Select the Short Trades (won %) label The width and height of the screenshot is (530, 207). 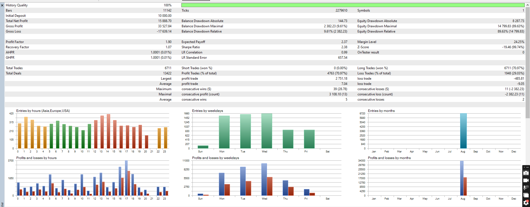click(x=197, y=68)
